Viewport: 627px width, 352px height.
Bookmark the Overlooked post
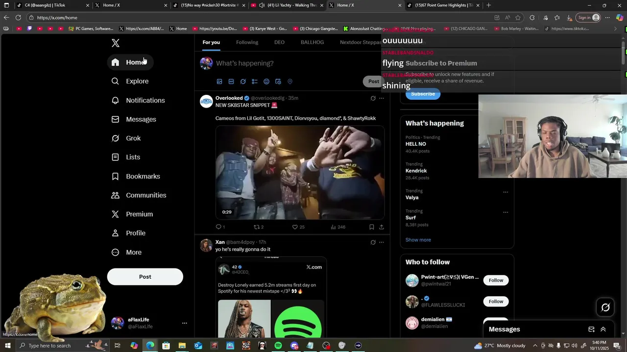[x=372, y=227]
